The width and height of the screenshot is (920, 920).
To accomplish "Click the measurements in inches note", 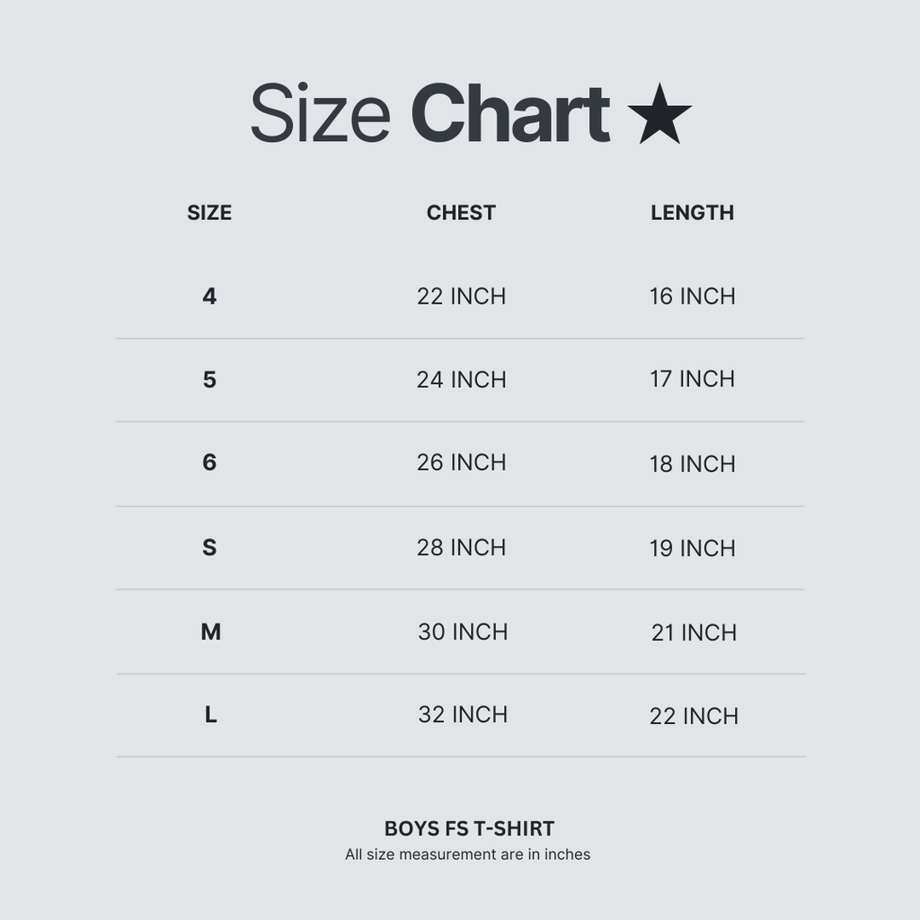I will [467, 854].
